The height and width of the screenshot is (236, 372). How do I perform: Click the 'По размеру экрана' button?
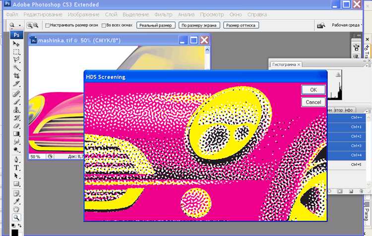coord(199,25)
